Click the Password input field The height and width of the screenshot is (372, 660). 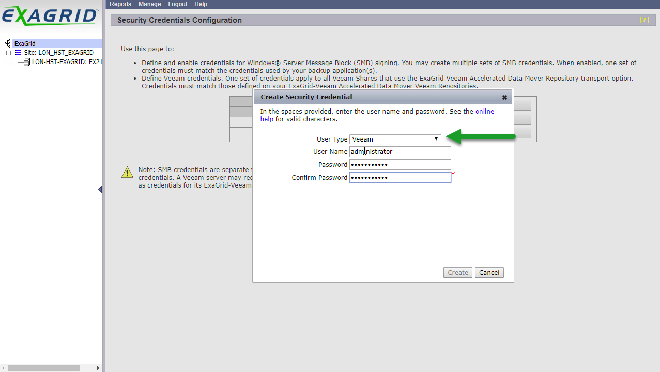pos(400,165)
